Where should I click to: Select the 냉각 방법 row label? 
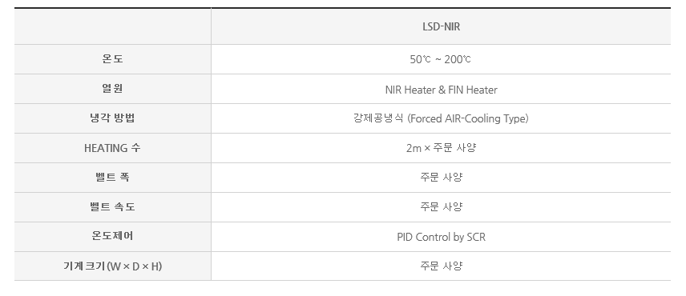click(x=112, y=118)
